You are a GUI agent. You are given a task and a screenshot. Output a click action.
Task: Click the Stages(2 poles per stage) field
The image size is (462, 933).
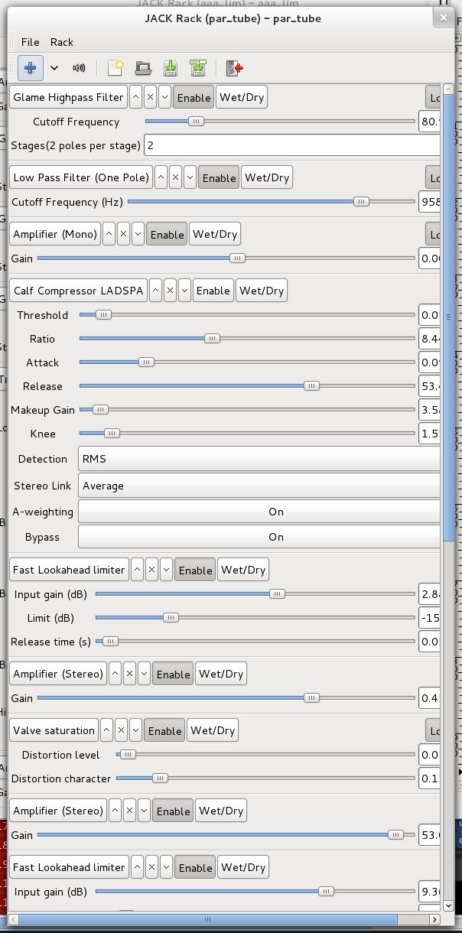pyautogui.click(x=292, y=145)
